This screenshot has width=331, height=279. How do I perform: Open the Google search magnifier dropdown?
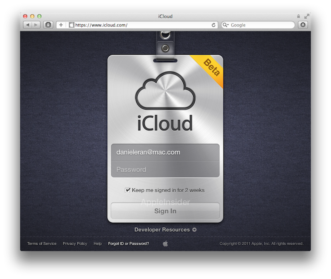coord(226,25)
